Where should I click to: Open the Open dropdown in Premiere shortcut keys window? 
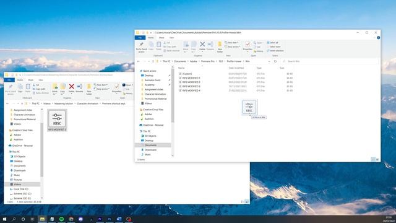pos(128,85)
